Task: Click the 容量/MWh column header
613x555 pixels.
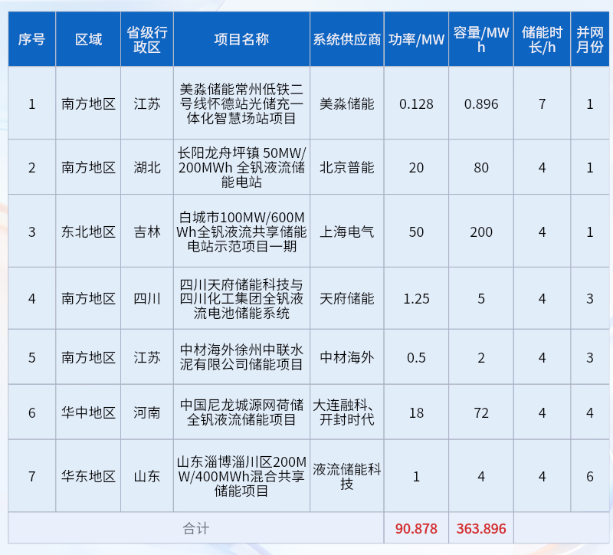Action: pos(481,39)
